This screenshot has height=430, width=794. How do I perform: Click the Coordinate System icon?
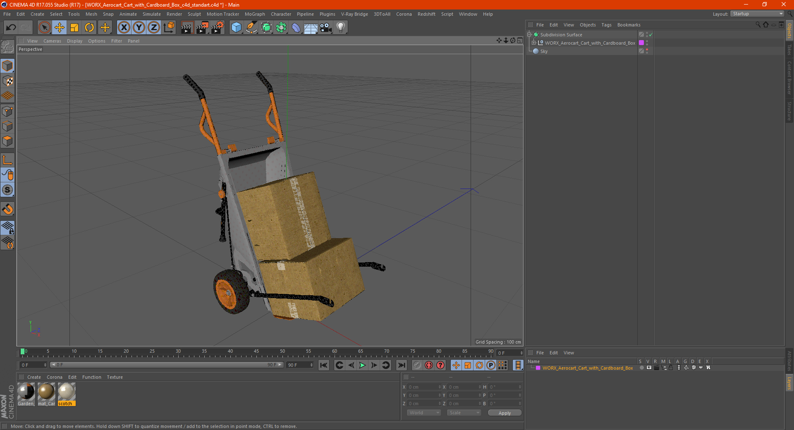[169, 28]
